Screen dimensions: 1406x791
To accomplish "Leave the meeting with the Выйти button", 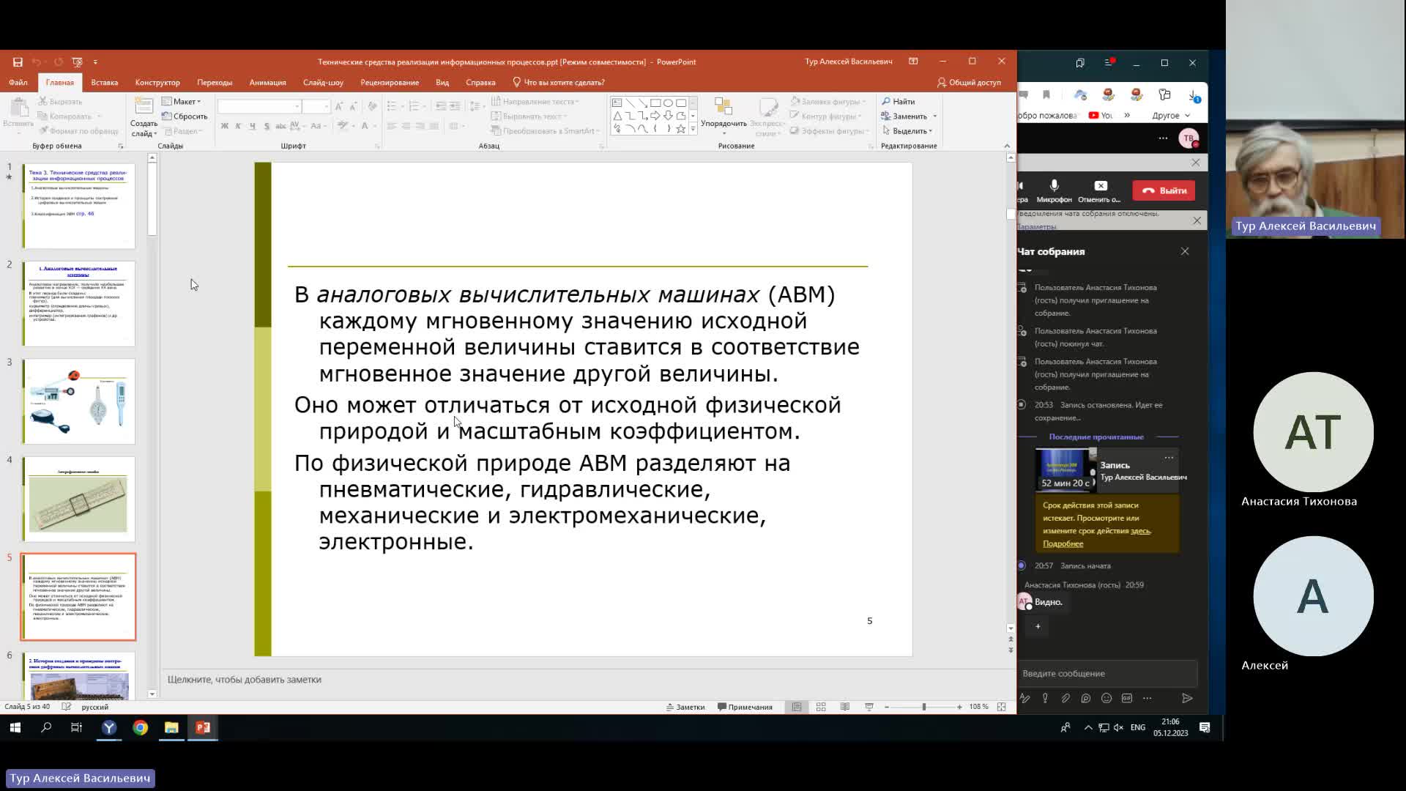I will (x=1164, y=190).
